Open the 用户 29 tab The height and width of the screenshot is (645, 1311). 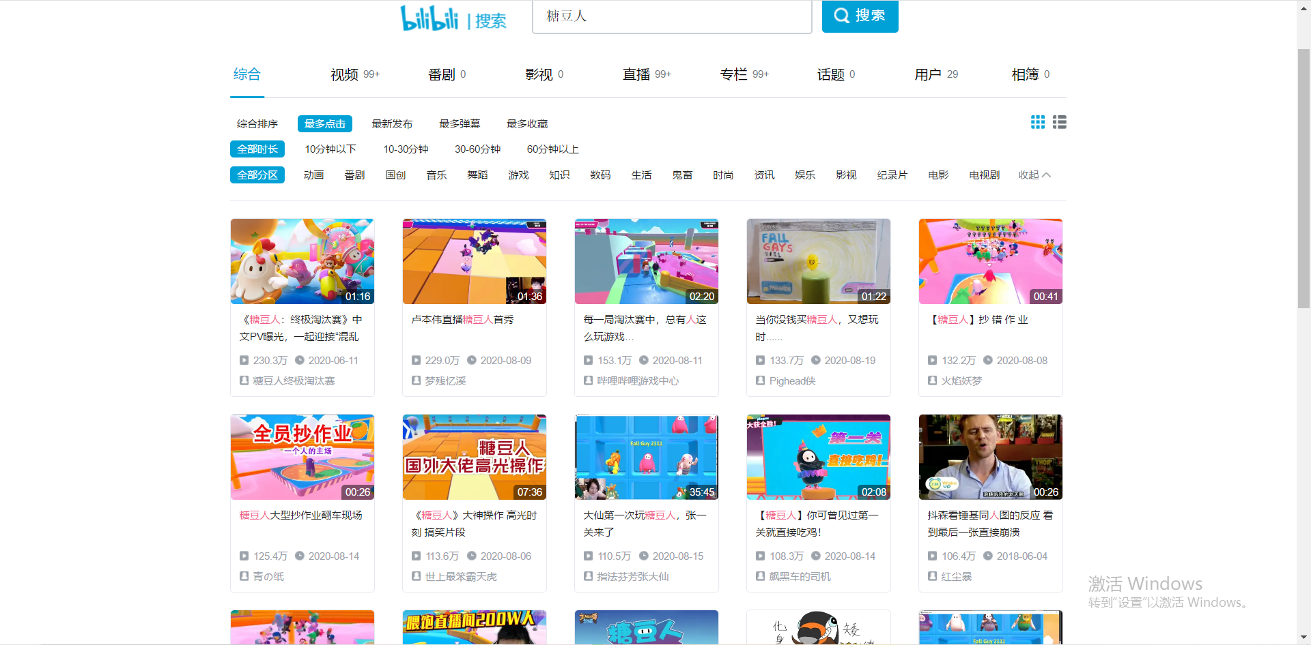[936, 74]
